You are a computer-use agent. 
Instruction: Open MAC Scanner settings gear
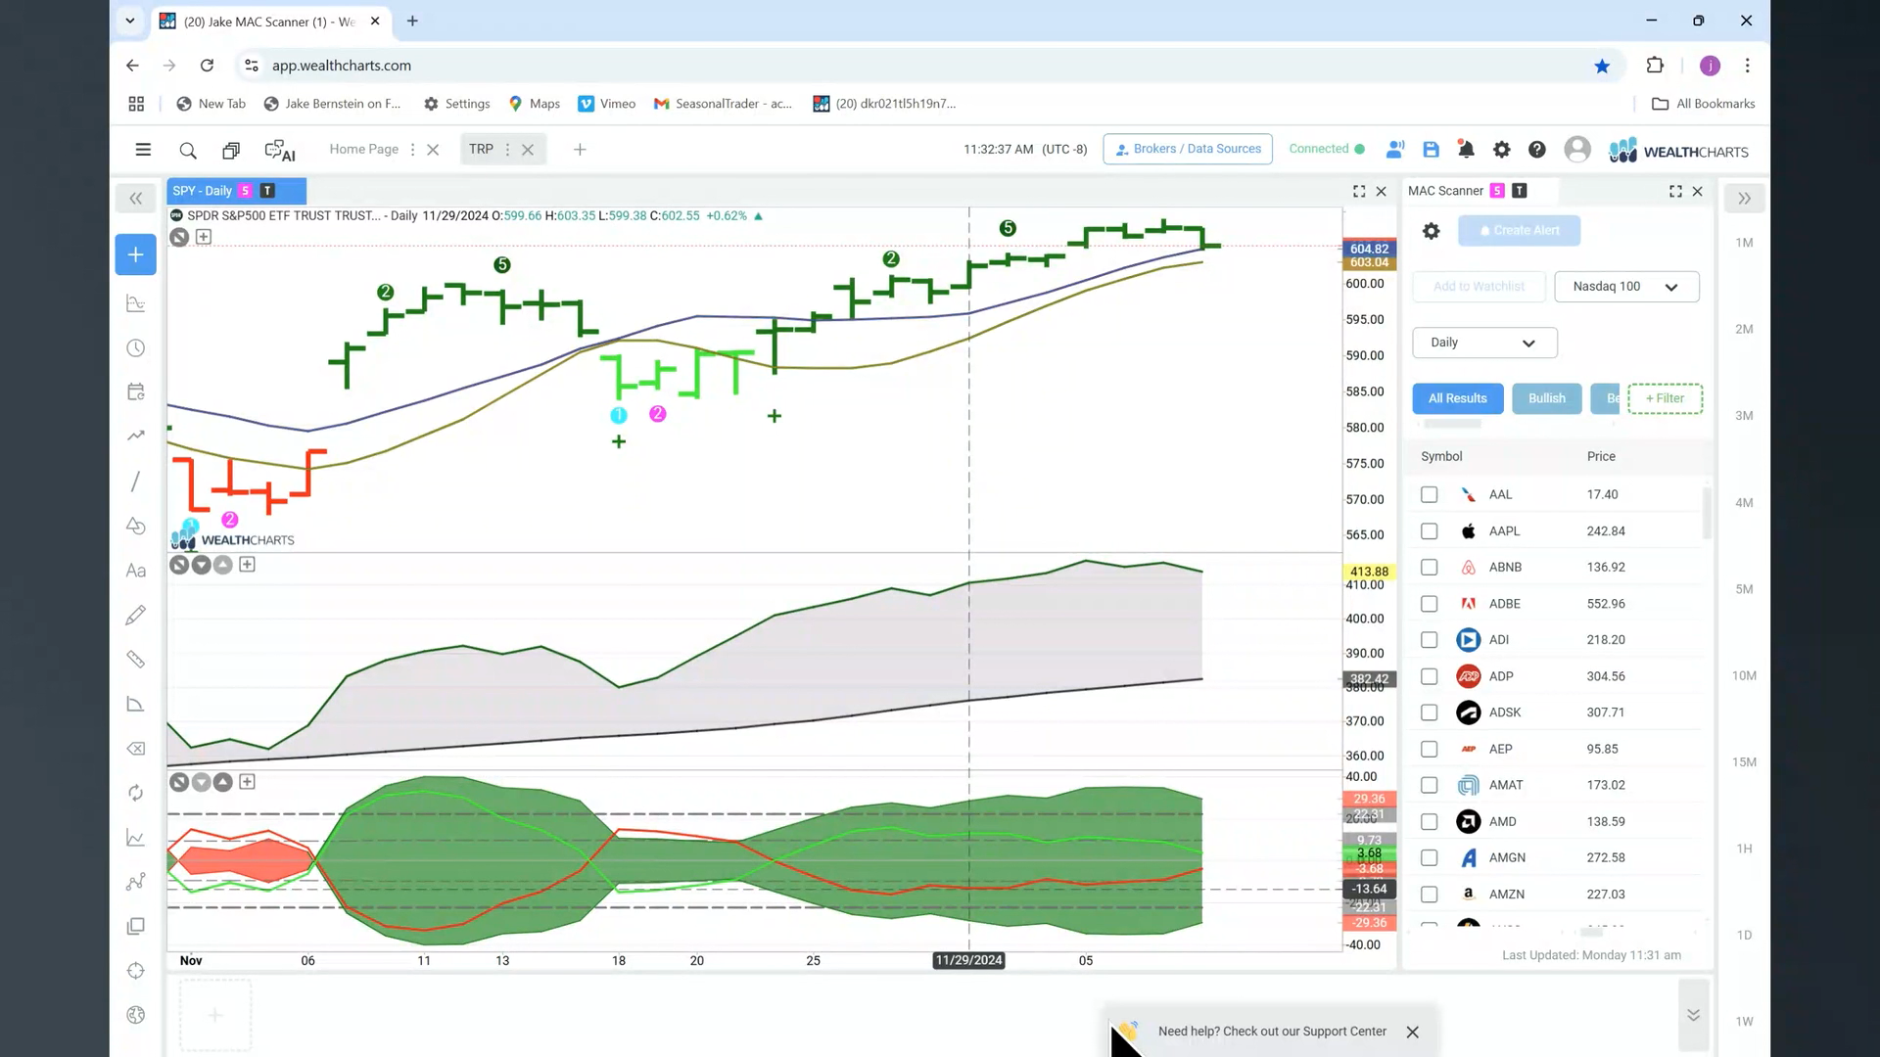coord(1431,231)
